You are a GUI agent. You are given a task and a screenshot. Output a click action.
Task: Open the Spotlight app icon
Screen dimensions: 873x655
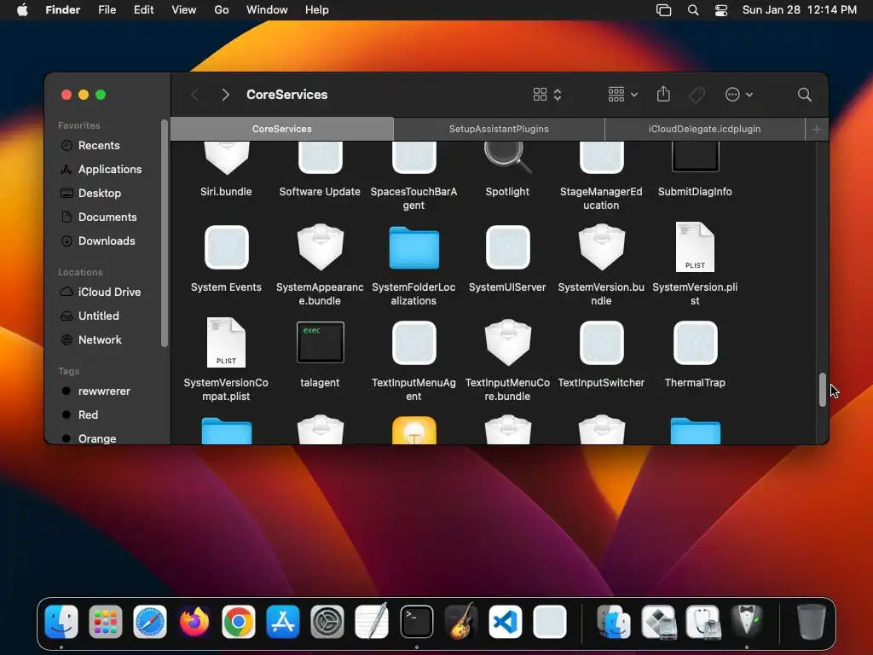(507, 158)
